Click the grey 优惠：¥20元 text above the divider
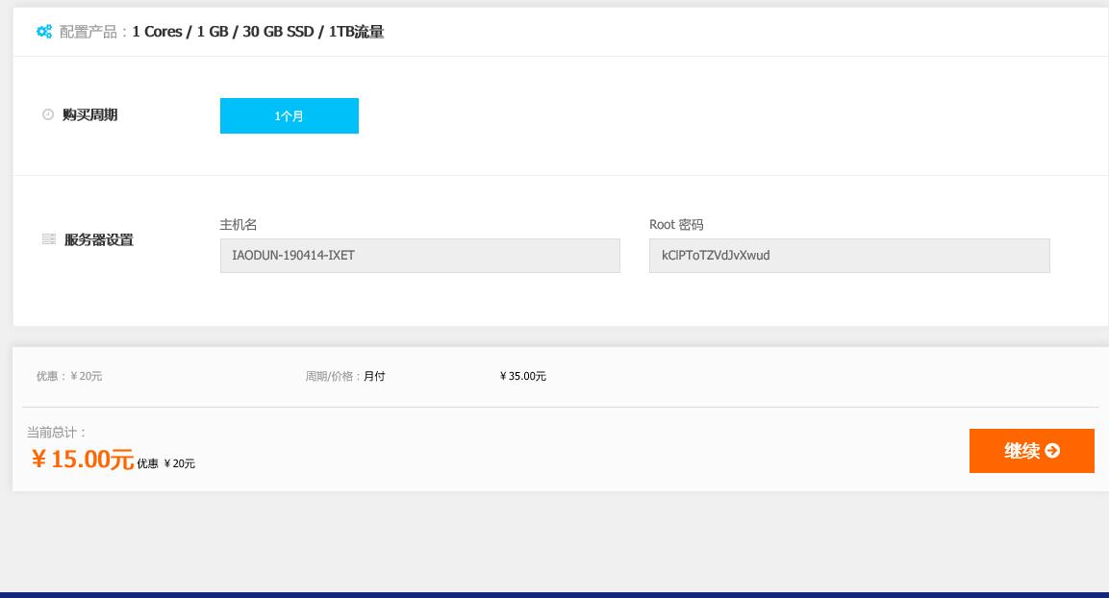The image size is (1109, 598). [68, 377]
